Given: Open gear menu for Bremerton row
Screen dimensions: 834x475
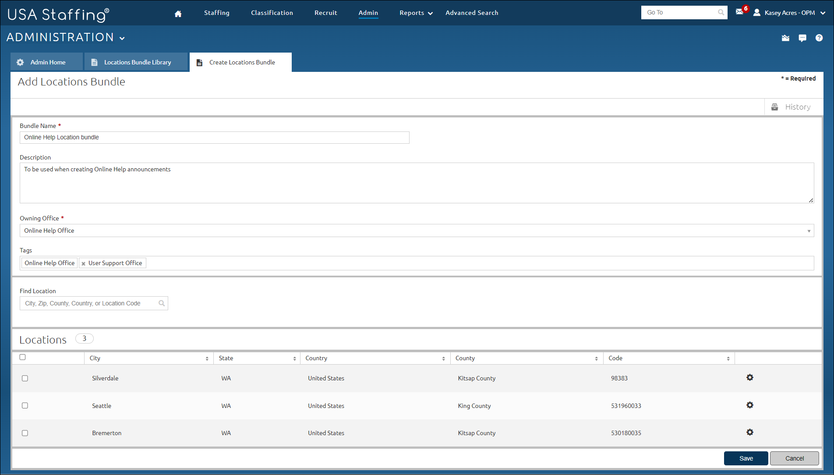Looking at the screenshot, I should tap(749, 432).
